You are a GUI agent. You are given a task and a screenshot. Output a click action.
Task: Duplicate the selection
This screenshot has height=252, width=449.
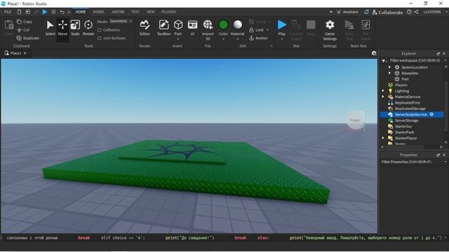[x=27, y=38]
